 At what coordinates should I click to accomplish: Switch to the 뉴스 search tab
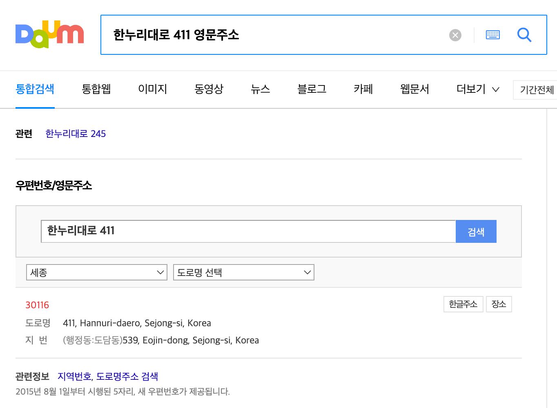point(260,89)
